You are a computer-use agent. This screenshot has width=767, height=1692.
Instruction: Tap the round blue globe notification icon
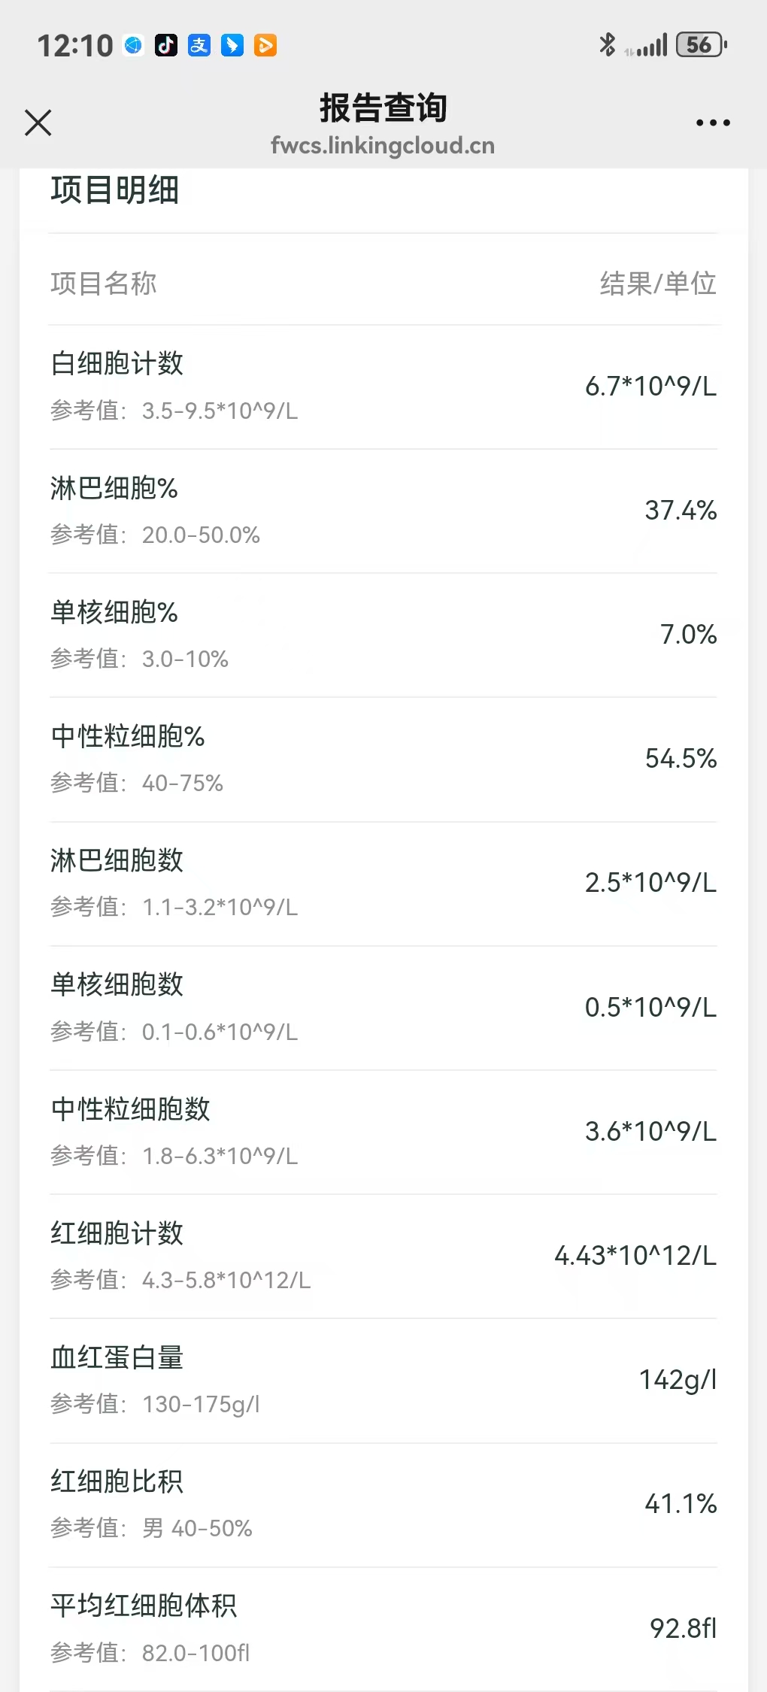(x=134, y=45)
